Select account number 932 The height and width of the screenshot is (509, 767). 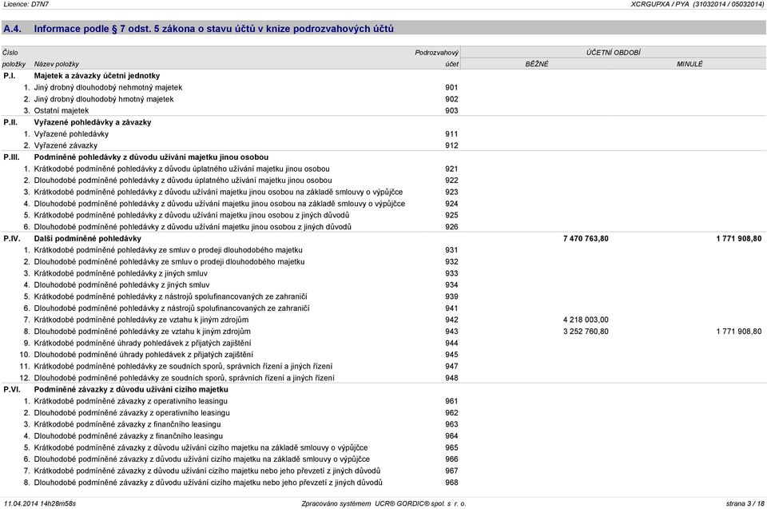click(451, 262)
